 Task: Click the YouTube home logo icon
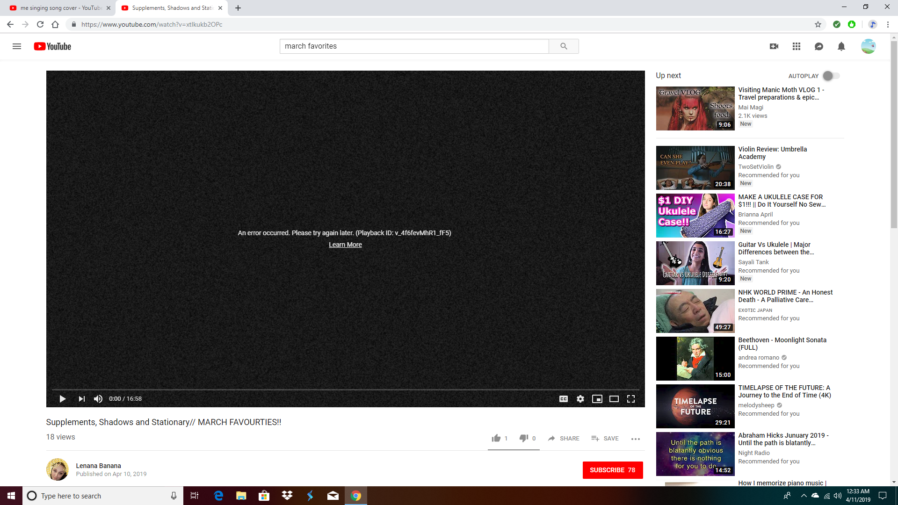(52, 46)
